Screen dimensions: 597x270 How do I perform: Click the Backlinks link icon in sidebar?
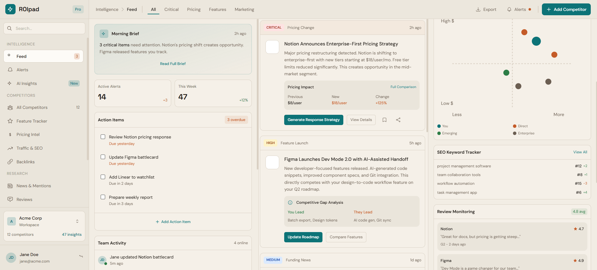[10, 162]
